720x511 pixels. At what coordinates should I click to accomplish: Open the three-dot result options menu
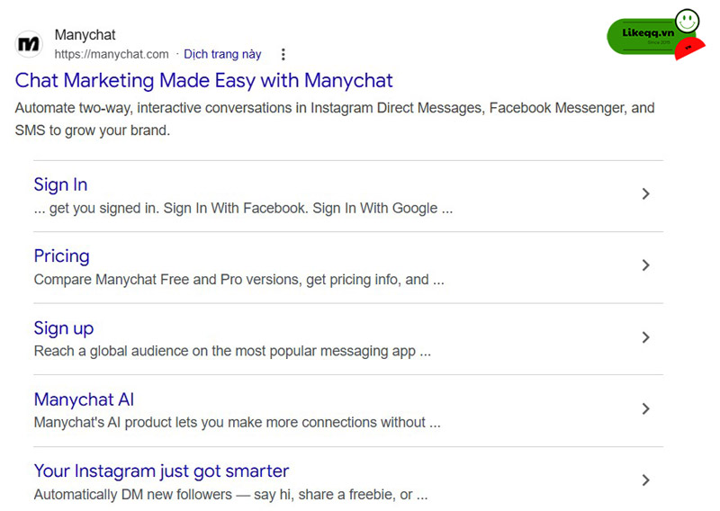283,55
